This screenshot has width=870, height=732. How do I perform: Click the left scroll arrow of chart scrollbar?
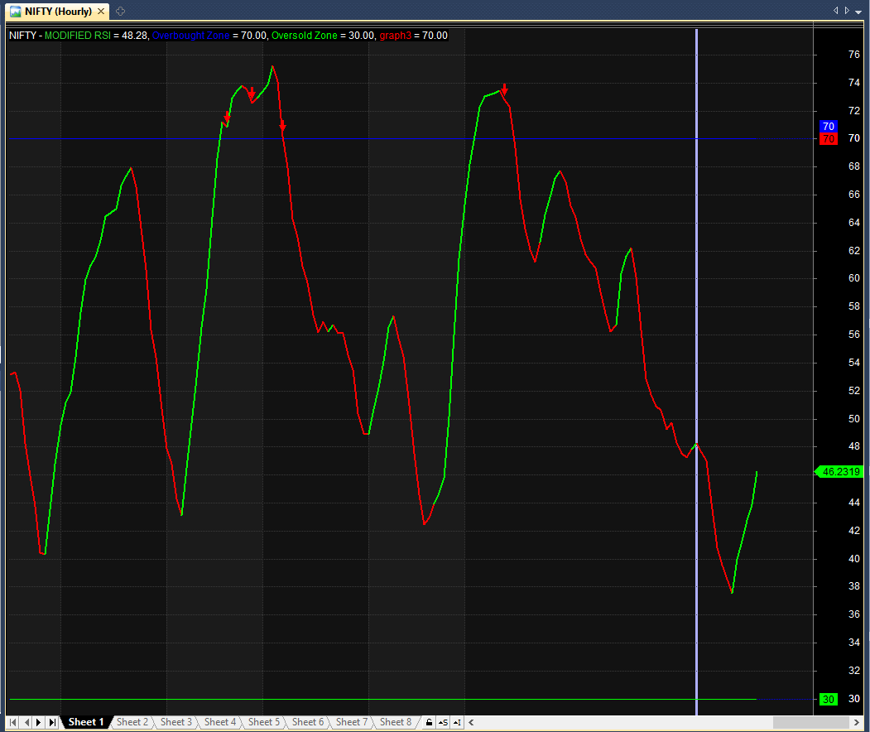[x=471, y=722]
